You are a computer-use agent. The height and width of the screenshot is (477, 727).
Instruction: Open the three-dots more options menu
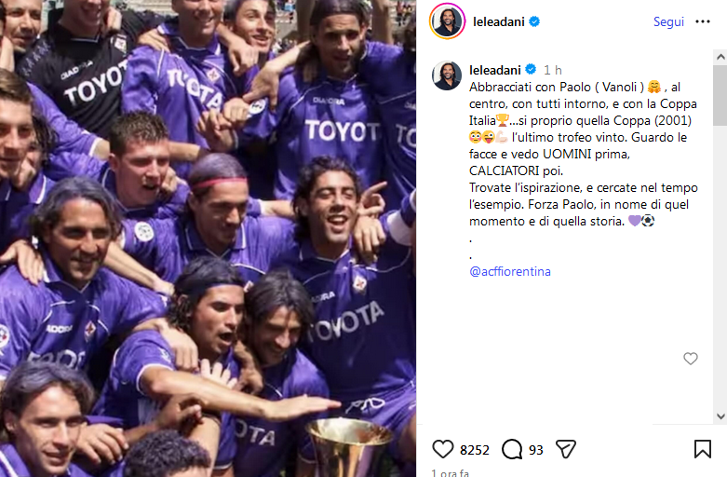703,21
